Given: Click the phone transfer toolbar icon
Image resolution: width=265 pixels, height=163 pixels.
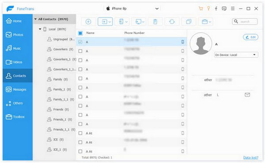Looking at the screenshot, I should 121,22.
